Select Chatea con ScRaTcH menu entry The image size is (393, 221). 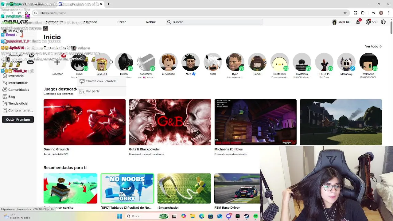point(101,81)
